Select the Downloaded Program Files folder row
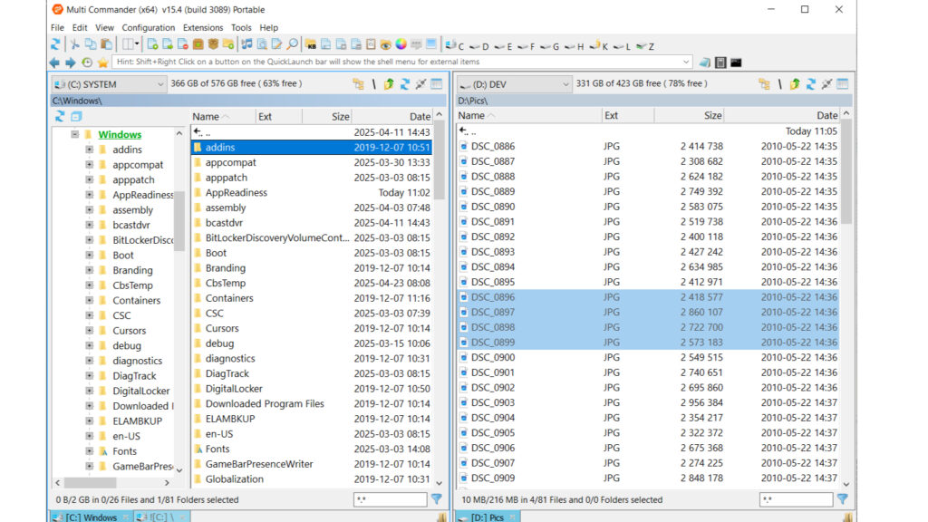Image resolution: width=928 pixels, height=522 pixels. pyautogui.click(x=312, y=403)
